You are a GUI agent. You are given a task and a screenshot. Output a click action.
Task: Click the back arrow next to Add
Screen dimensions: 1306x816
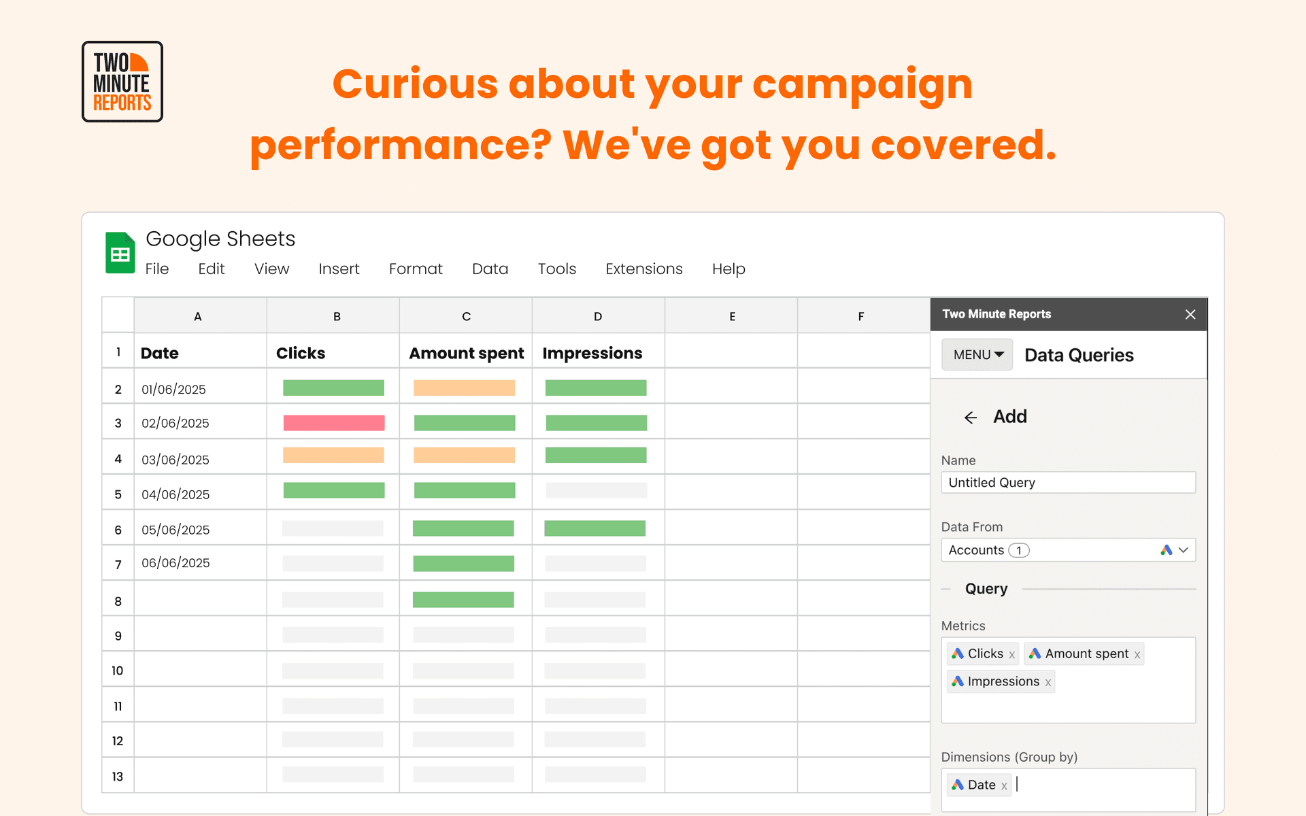pos(970,418)
